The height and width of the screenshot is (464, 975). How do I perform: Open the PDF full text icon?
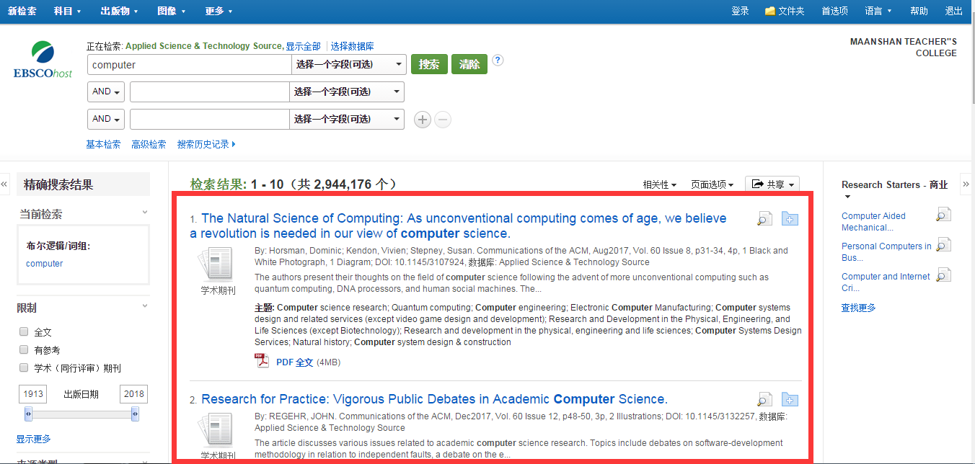tap(262, 362)
